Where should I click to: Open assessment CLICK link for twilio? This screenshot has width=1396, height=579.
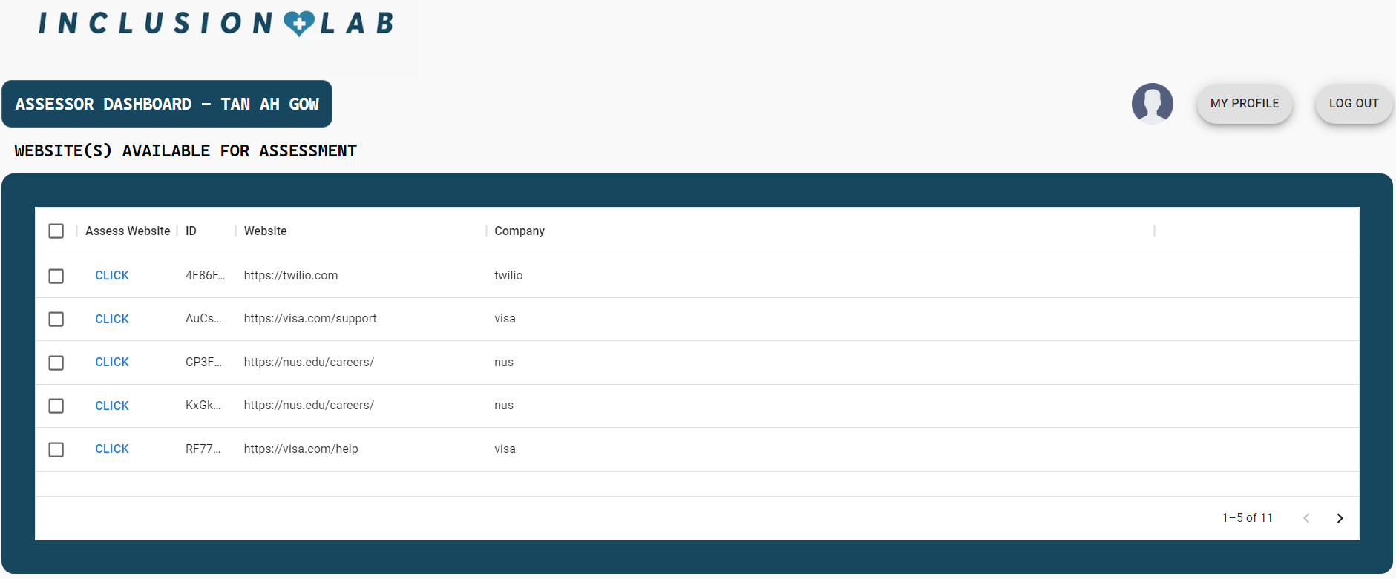coord(112,275)
